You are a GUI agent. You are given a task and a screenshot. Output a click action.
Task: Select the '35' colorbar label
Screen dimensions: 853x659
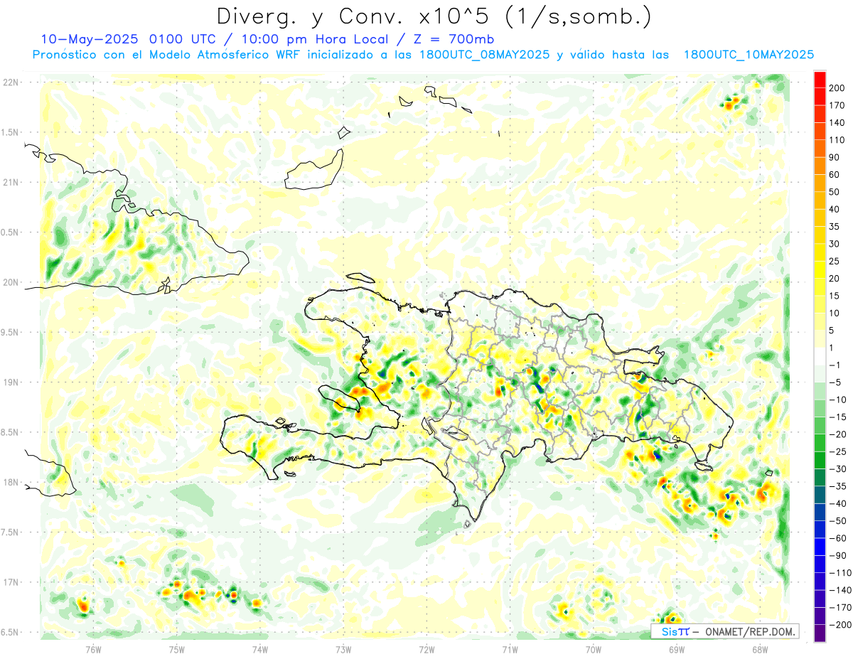[835, 227]
